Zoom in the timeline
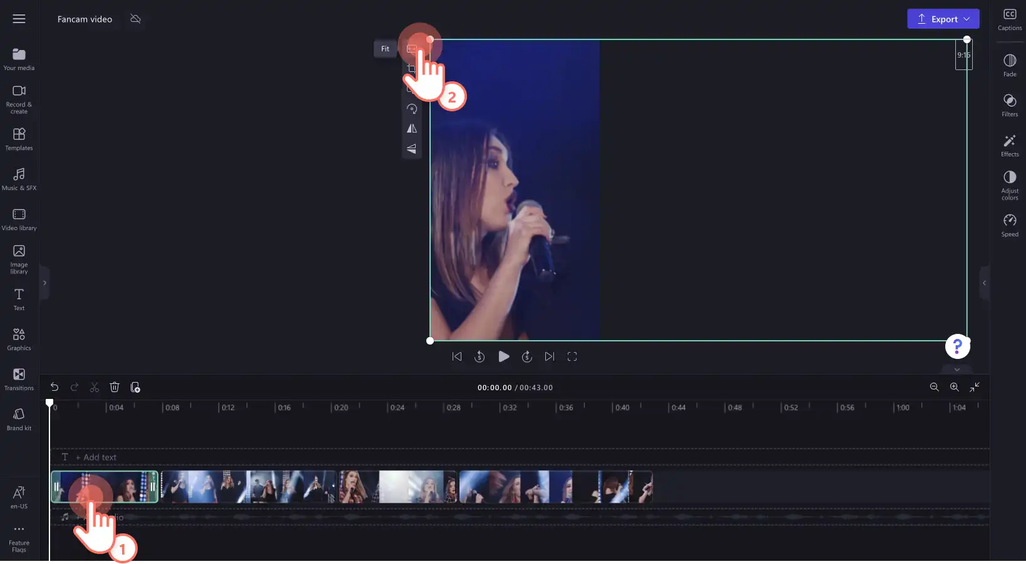Viewport: 1026px width, 564px height. click(954, 387)
